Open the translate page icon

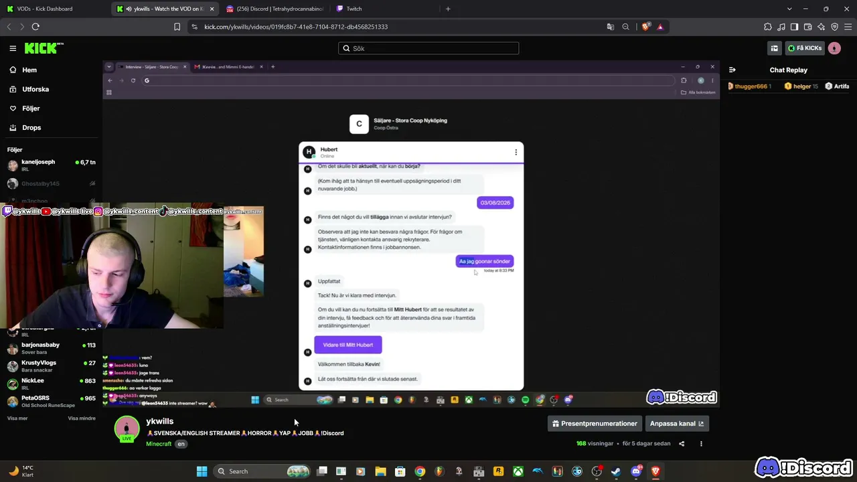611,27
